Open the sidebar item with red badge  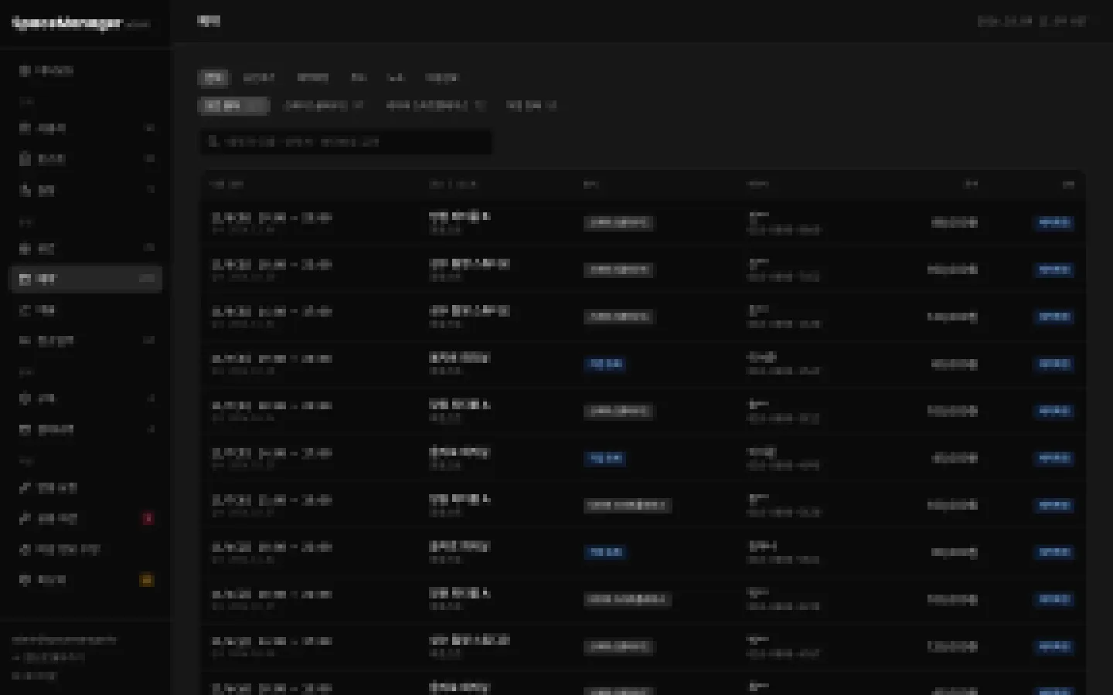[86, 519]
